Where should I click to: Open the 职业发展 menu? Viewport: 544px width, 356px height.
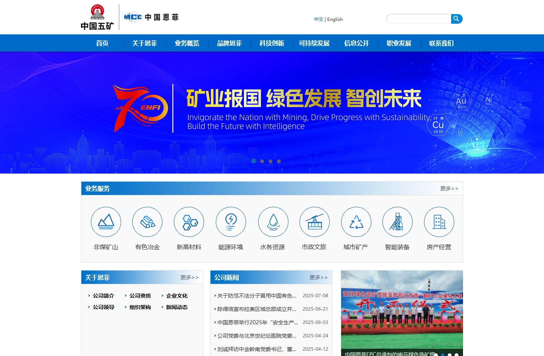(x=399, y=43)
